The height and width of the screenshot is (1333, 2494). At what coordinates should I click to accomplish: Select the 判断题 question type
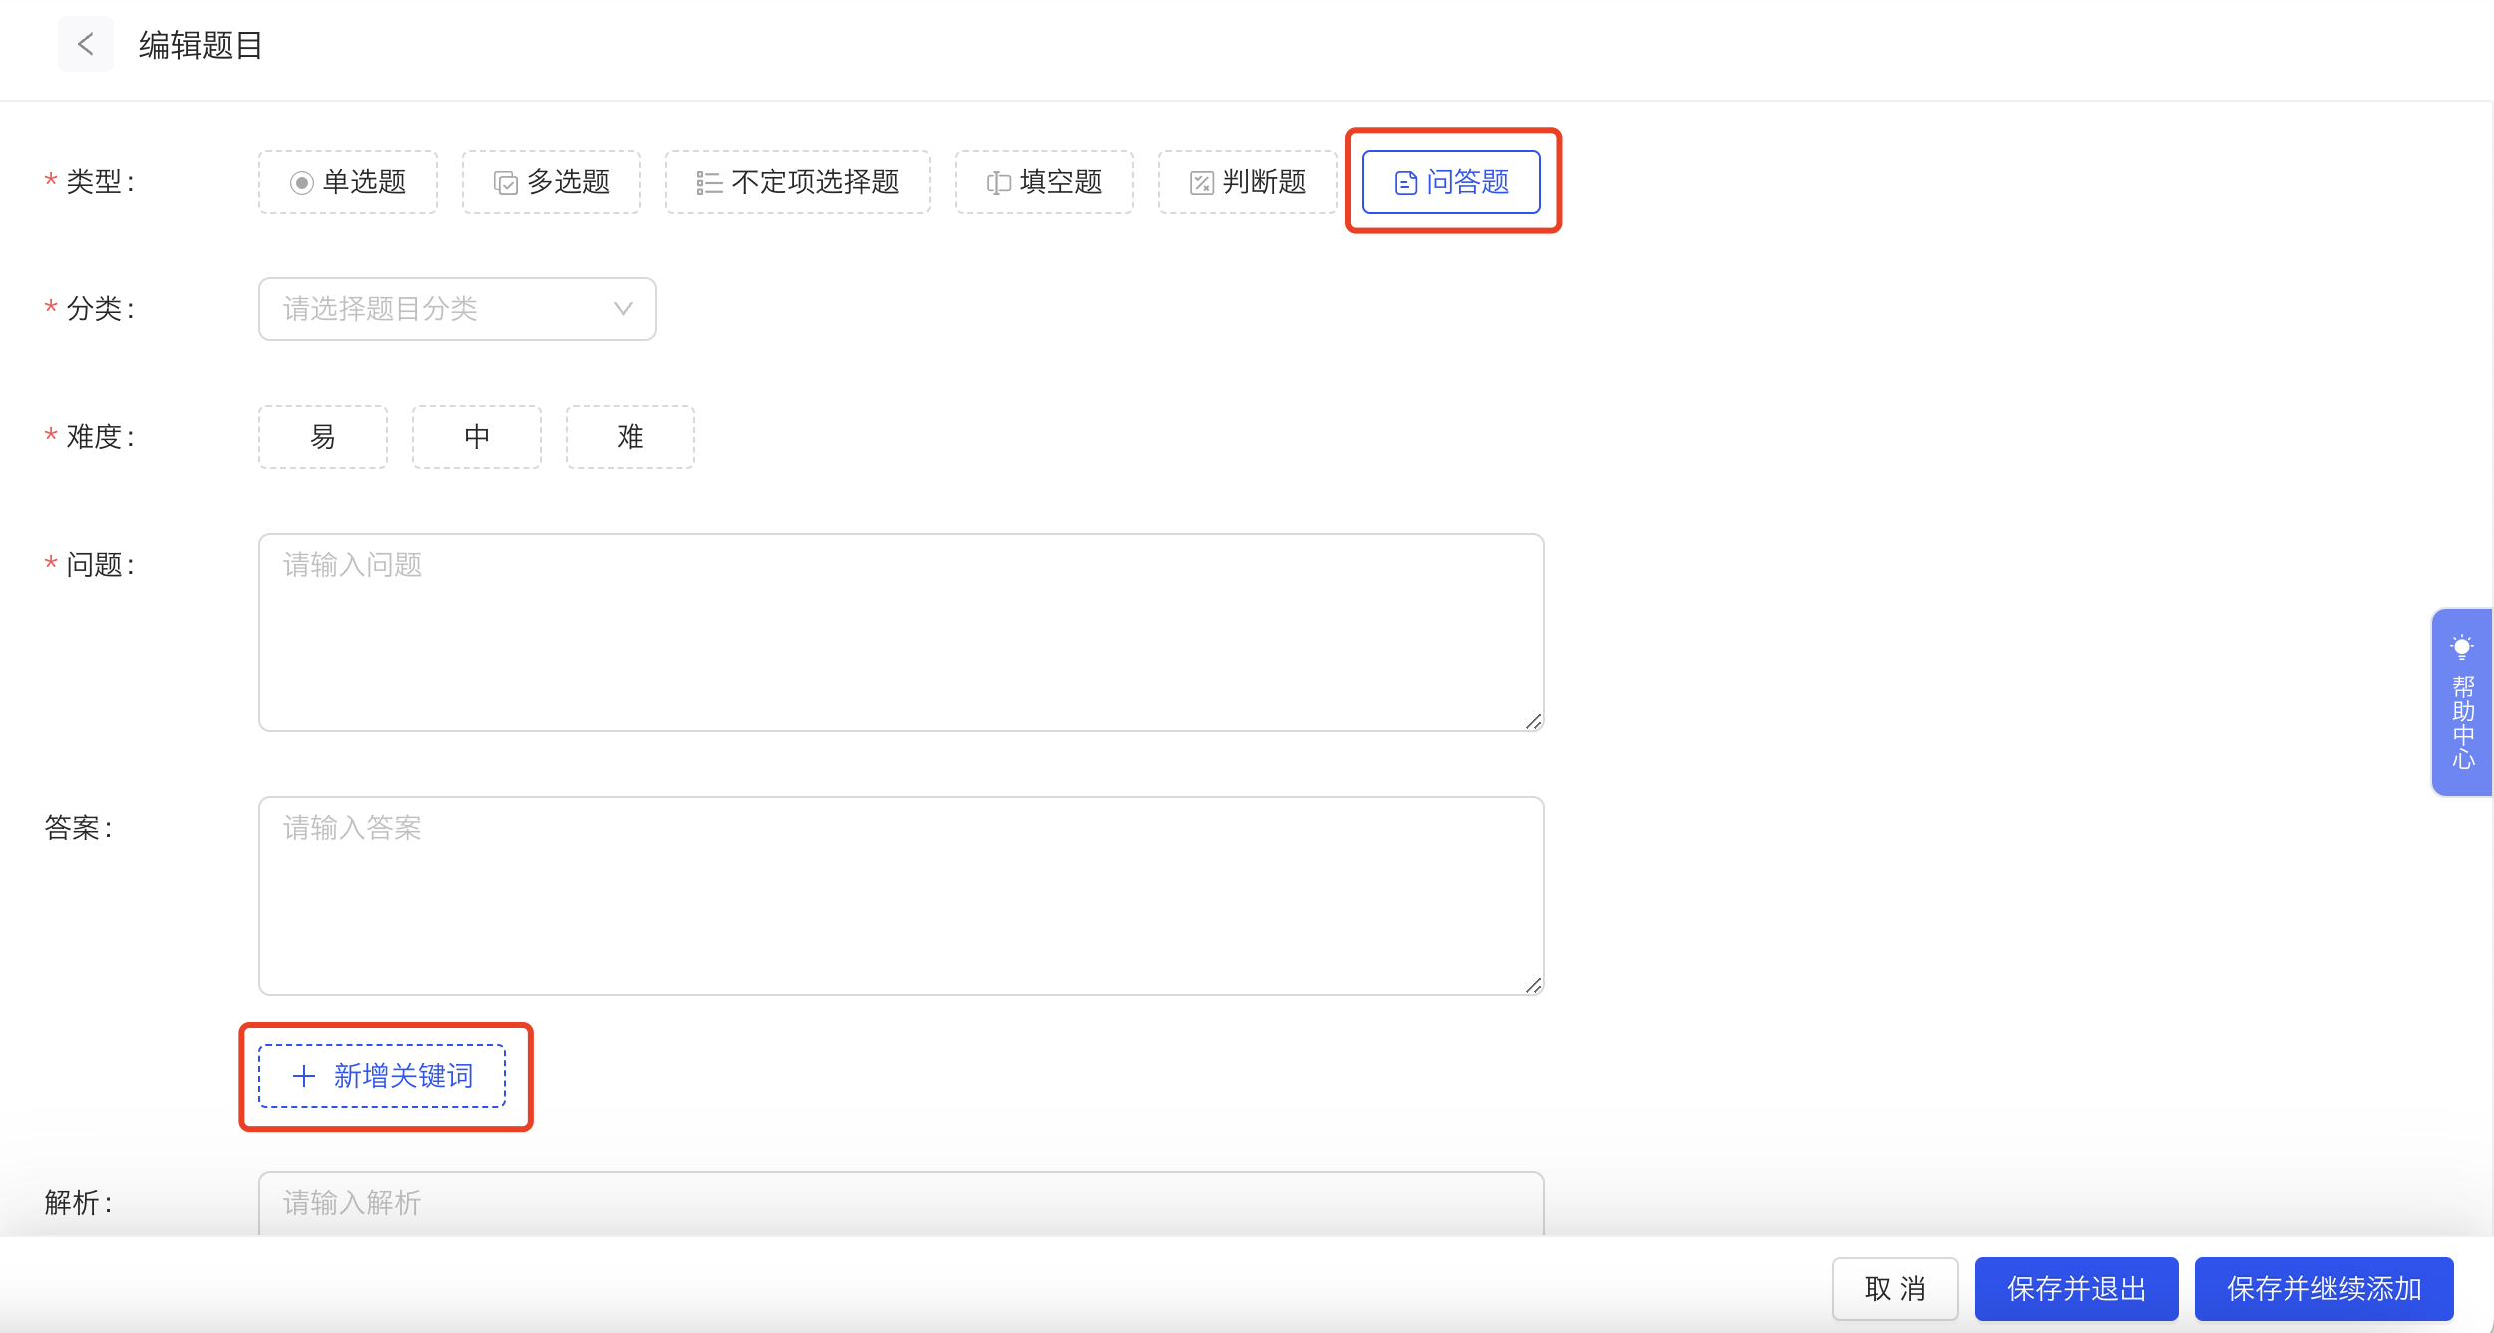(x=1248, y=182)
